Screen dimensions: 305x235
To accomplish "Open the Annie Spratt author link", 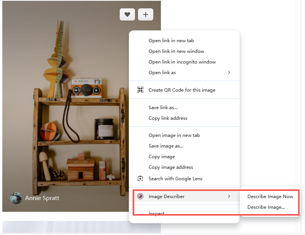I will click(42, 198).
